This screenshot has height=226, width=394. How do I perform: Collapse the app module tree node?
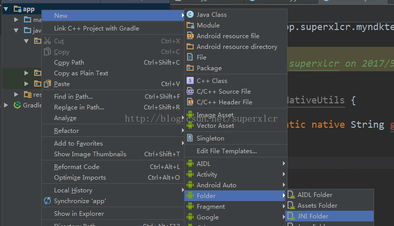coord(6,9)
